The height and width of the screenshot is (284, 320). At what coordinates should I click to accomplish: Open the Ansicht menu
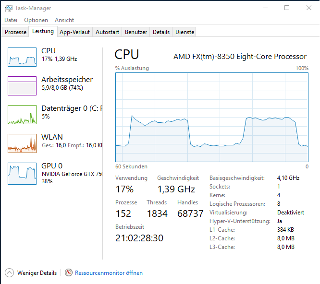point(64,20)
